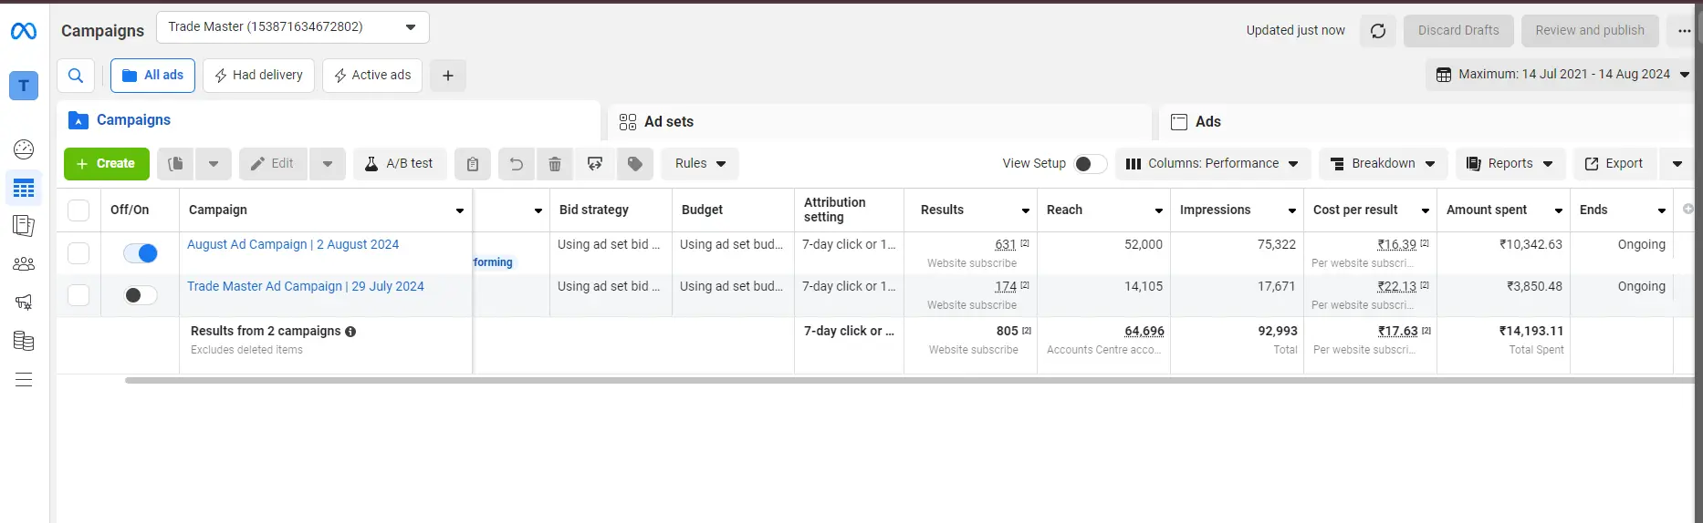
Task: Start an A/B test
Action: pyautogui.click(x=400, y=164)
